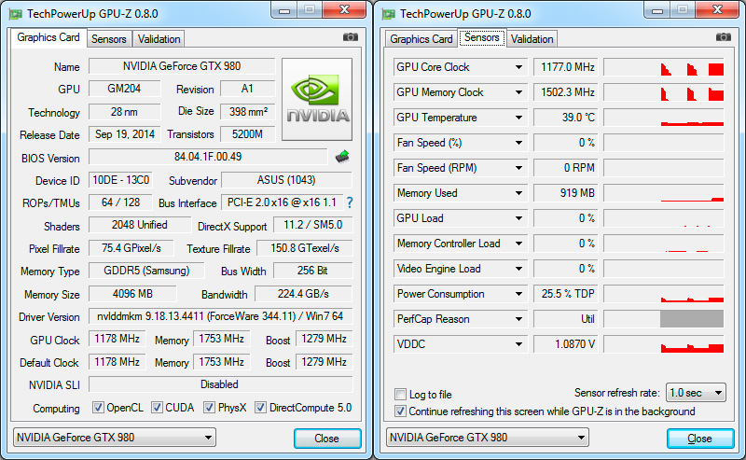Click the GPU Memory Clock history graph
The height and width of the screenshot is (460, 746).
tap(664, 92)
